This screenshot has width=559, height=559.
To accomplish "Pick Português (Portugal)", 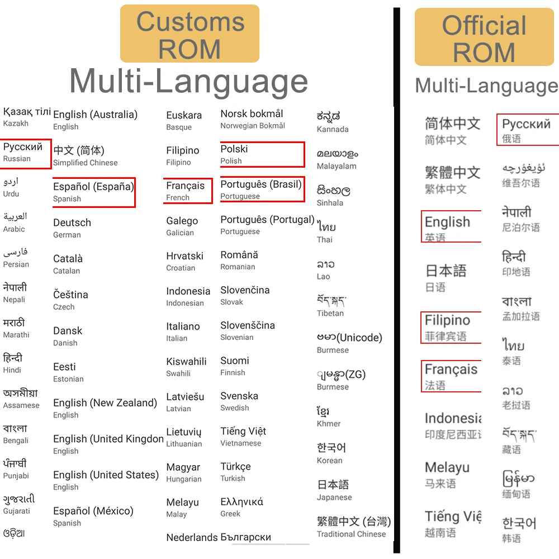I will point(267,225).
